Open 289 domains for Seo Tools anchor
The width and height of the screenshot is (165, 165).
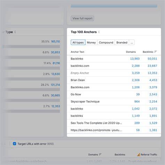point(137,123)
